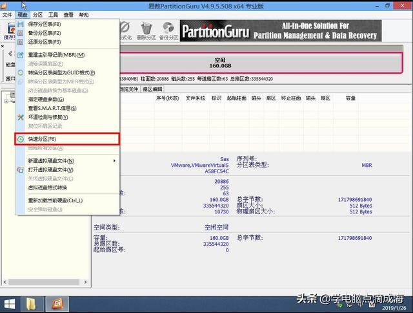The image size is (413, 313).
Task: Select 虚拟磁盘格式转换
Action: tap(68, 188)
